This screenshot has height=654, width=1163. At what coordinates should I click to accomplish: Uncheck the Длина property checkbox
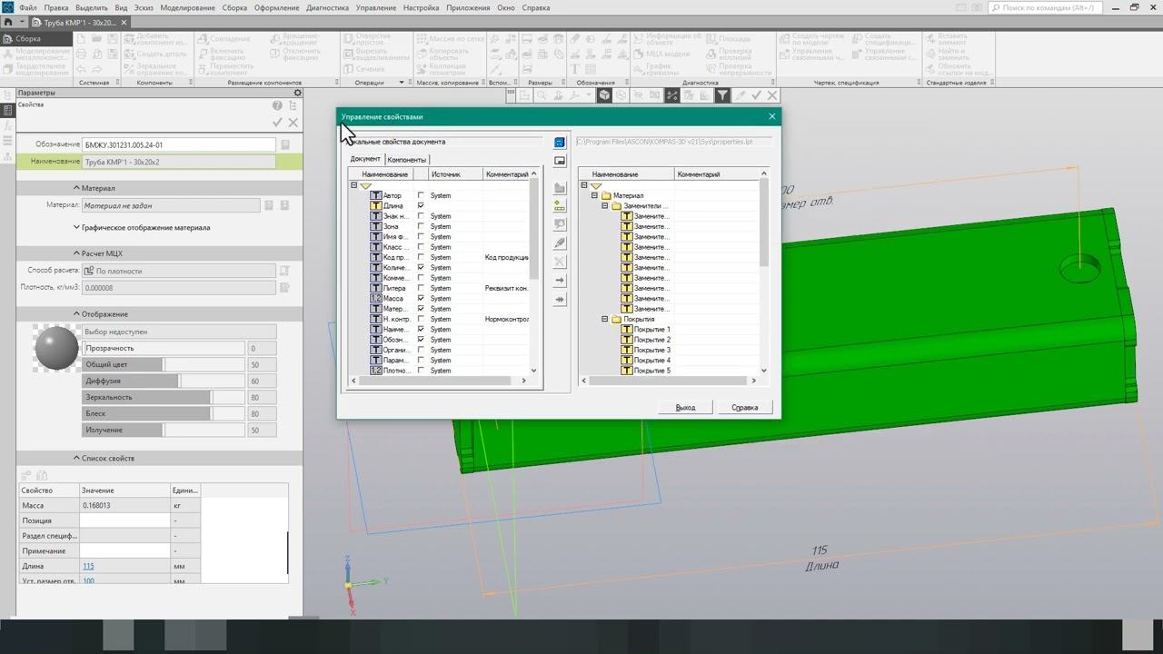pyautogui.click(x=421, y=206)
